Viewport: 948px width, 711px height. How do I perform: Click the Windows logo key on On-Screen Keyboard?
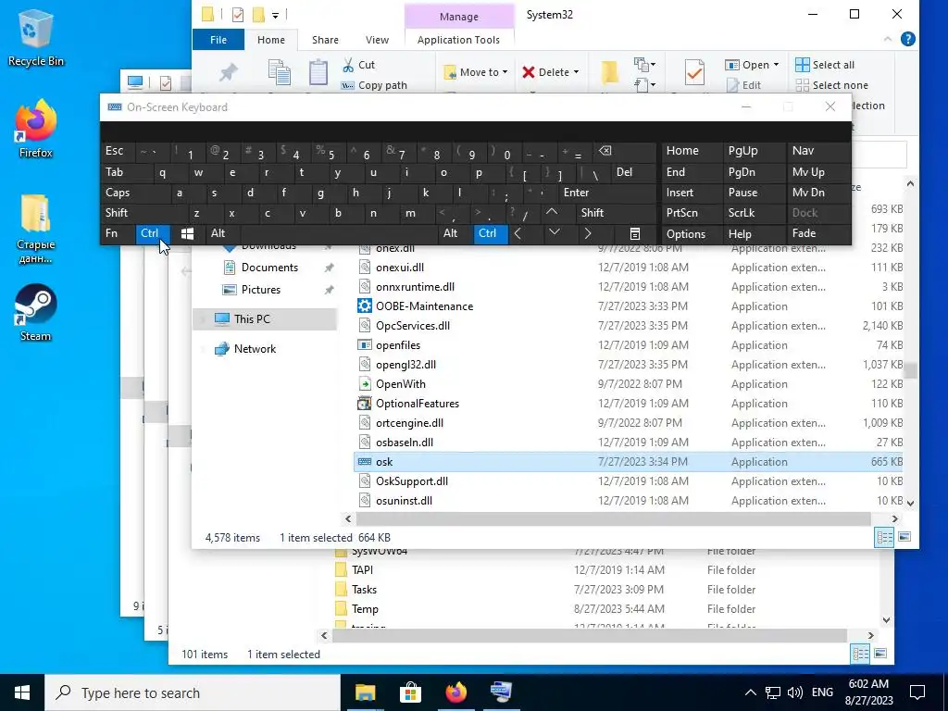click(x=187, y=233)
